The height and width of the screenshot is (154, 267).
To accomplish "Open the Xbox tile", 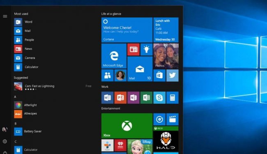I will click(x=127, y=126).
